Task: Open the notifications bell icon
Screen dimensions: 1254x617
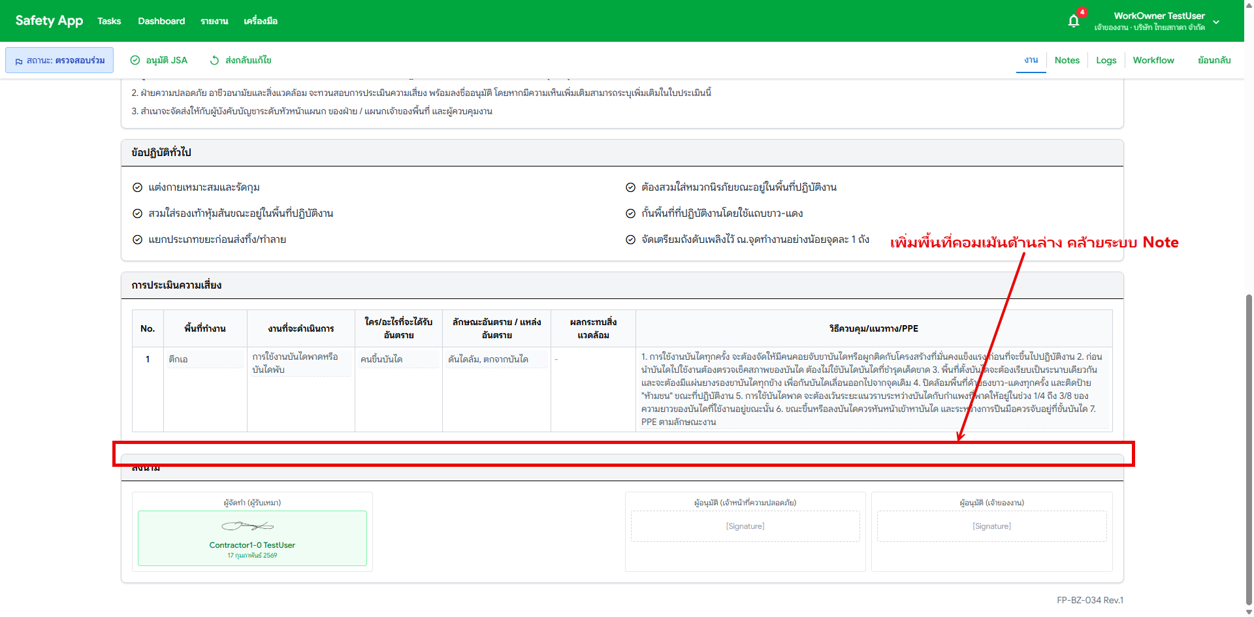Action: (1073, 21)
